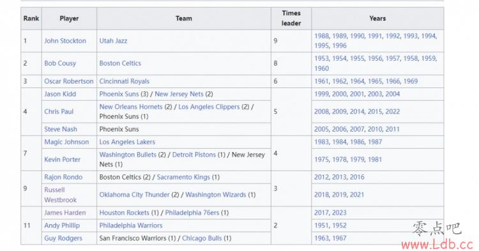Open Bob Cousy's player page link
Screen dimensions: 479x251
[60, 63]
